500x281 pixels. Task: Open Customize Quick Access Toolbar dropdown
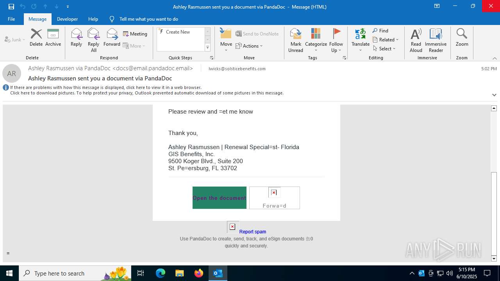pos(68,7)
